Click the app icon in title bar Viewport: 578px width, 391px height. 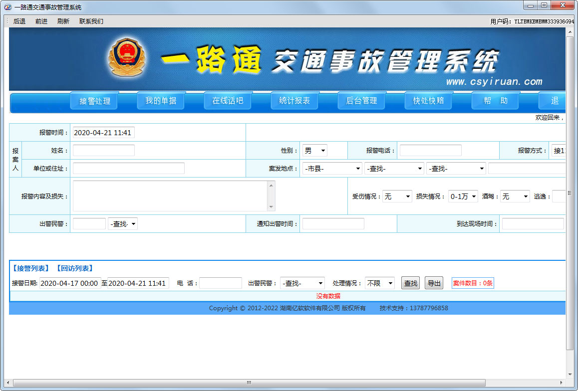[x=8, y=7]
